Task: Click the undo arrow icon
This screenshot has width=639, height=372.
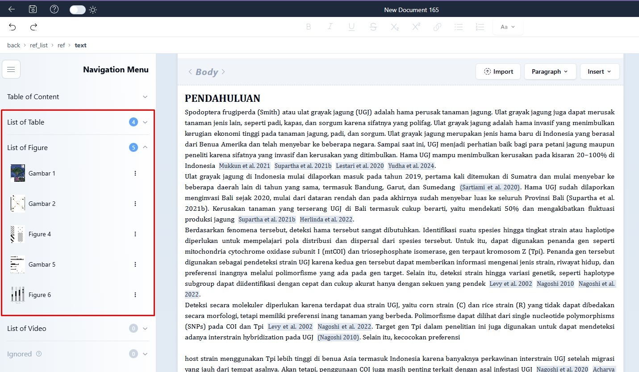Action: click(x=13, y=27)
